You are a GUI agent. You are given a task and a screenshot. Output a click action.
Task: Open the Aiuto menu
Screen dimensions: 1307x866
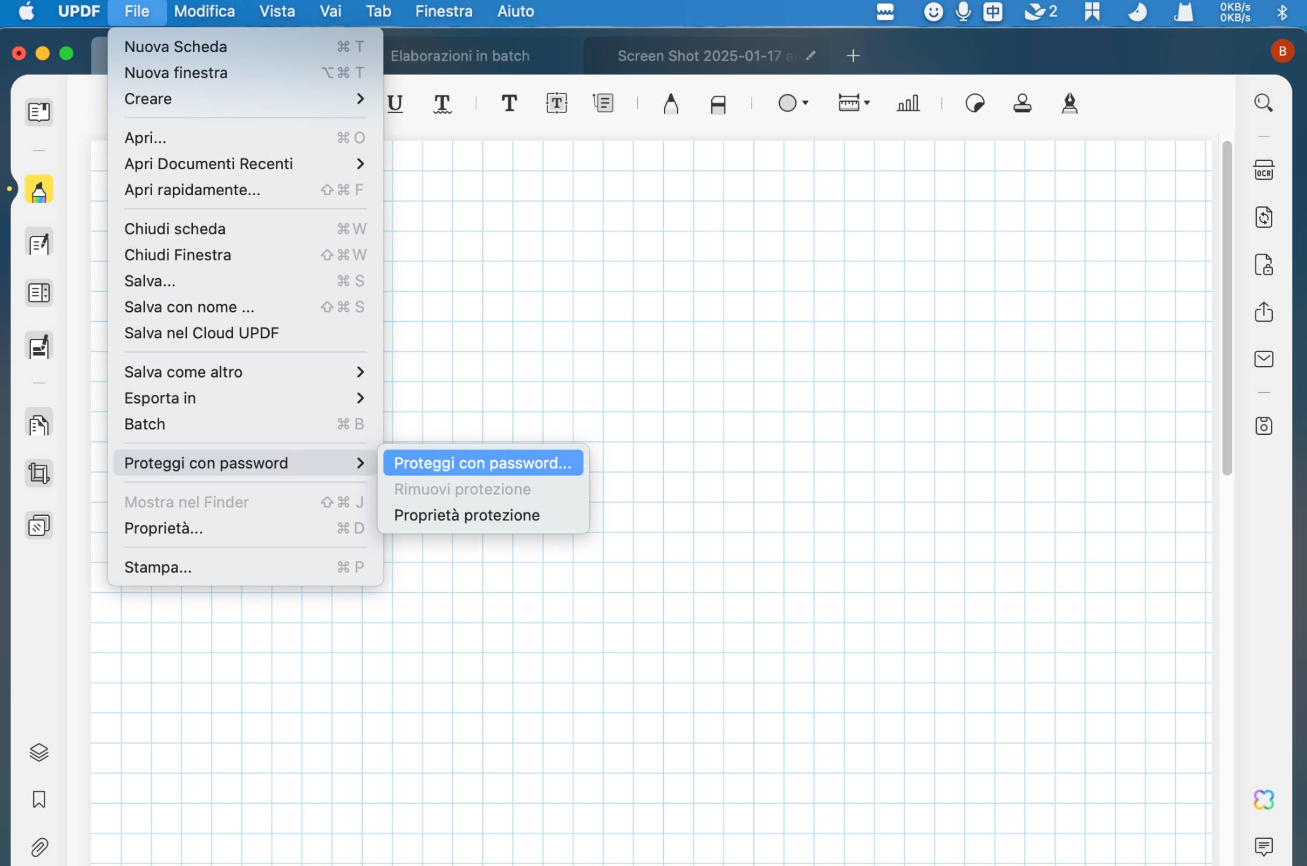(515, 11)
